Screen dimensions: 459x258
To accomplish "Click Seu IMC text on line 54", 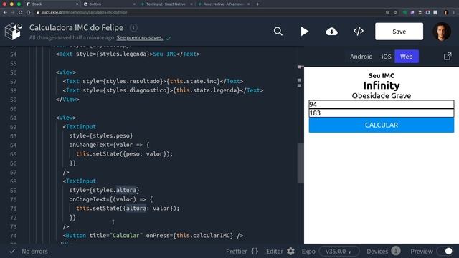I will pyautogui.click(x=165, y=54).
